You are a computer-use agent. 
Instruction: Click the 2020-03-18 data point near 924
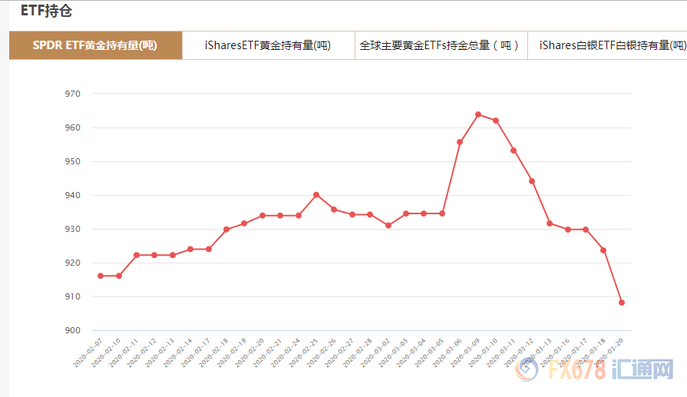coord(603,250)
